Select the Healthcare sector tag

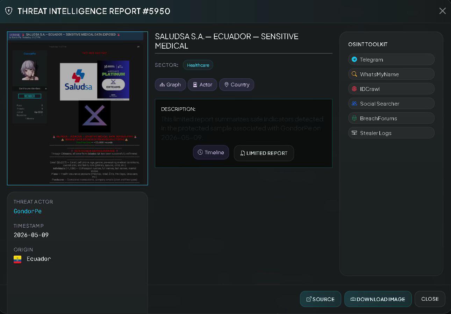(x=198, y=65)
